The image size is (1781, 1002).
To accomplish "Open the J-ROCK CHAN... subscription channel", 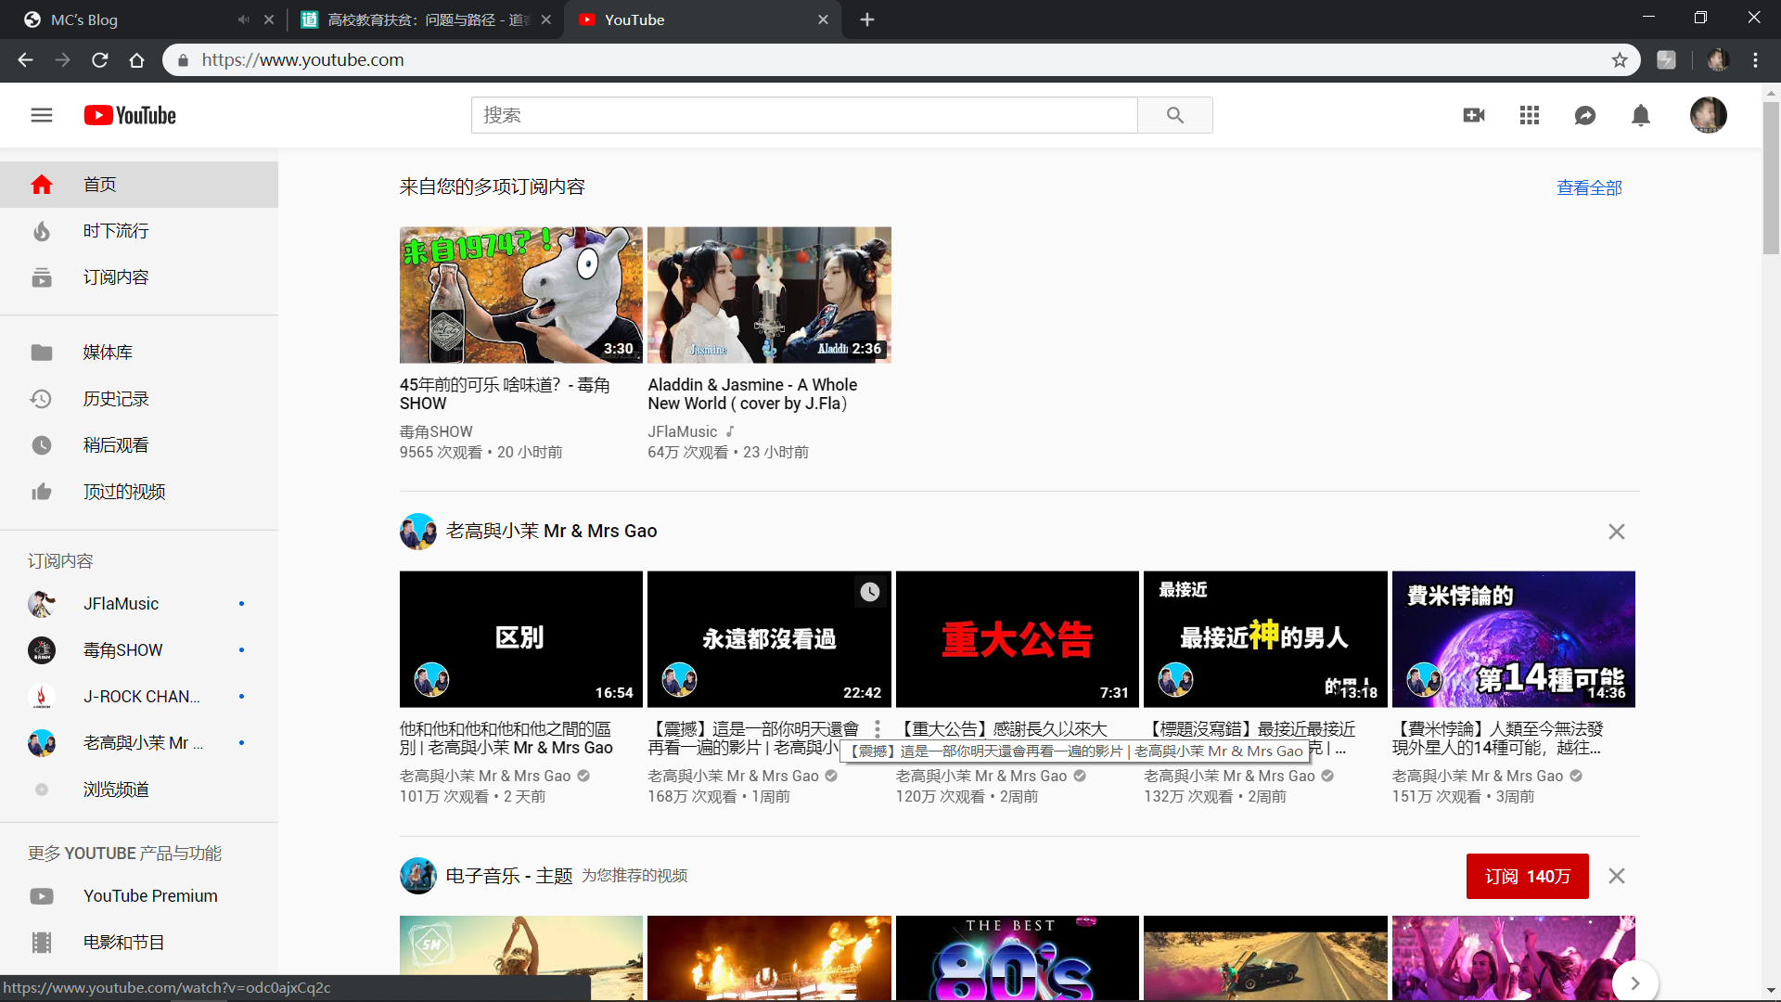I will pos(139,697).
